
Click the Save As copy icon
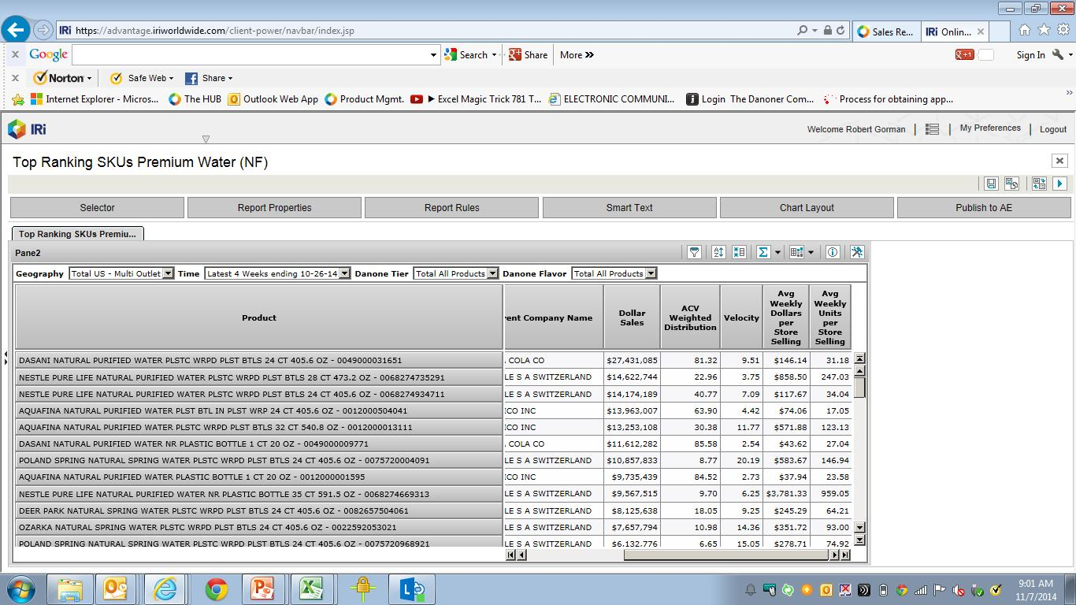pyautogui.click(x=1012, y=184)
